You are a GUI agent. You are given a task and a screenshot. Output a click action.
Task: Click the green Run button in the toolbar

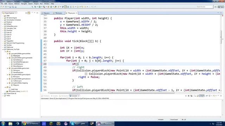(39, 7)
